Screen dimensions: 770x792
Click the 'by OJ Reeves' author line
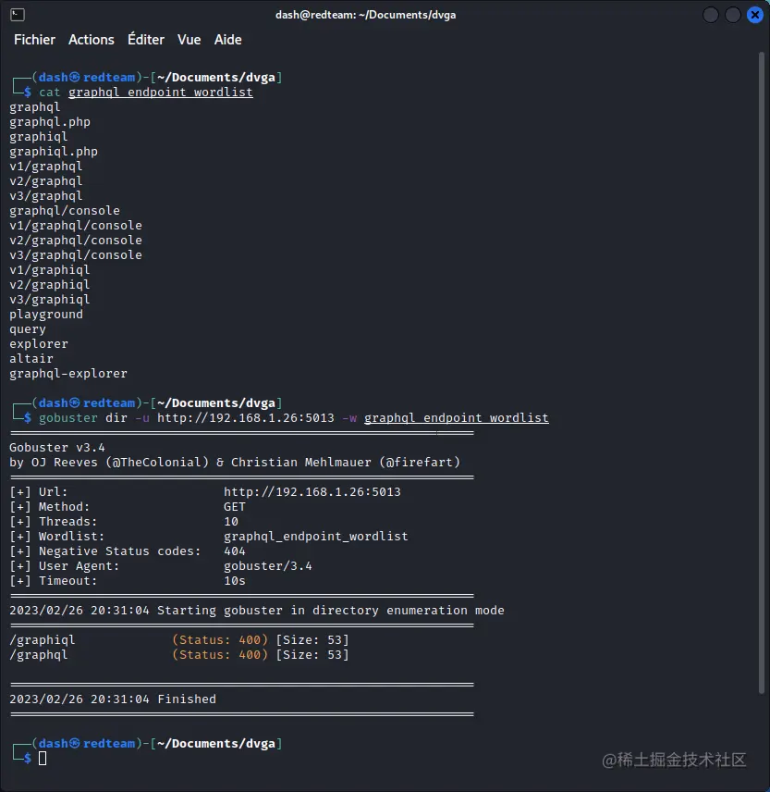pos(235,463)
